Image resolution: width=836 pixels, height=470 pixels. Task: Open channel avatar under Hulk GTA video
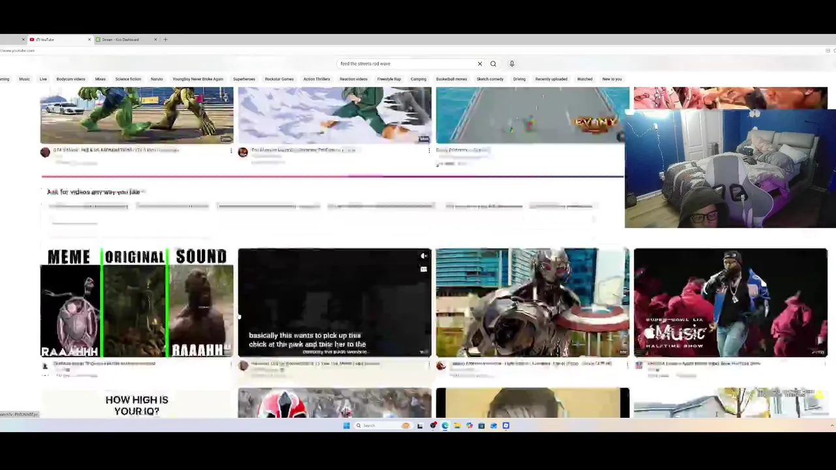pyautogui.click(x=45, y=152)
